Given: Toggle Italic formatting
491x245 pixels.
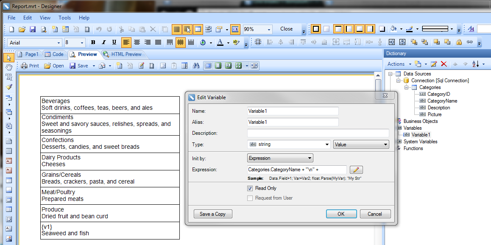Looking at the screenshot, I should (x=103, y=42).
